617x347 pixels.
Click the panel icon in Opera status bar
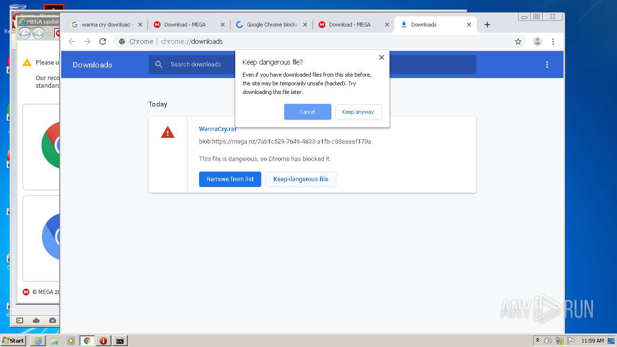20,320
